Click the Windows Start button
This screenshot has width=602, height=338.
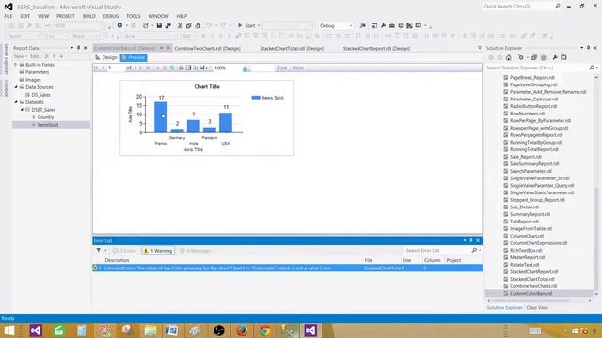click(8, 330)
